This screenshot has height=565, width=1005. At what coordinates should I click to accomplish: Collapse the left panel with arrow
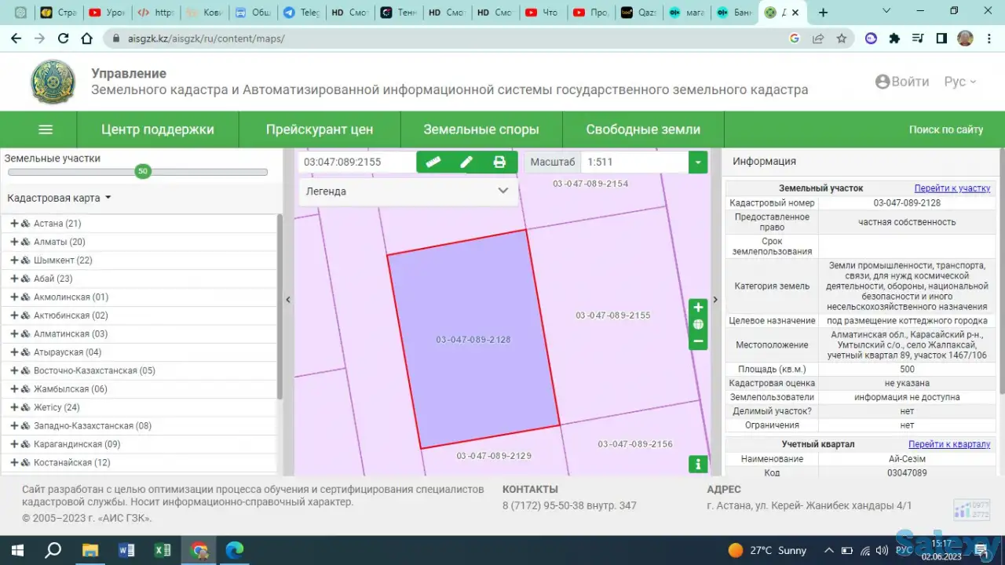(288, 300)
